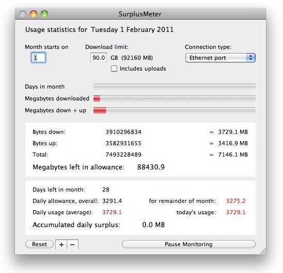283x273 pixels.
Task: Click the Download limit 90.0 field
Action: [99, 58]
